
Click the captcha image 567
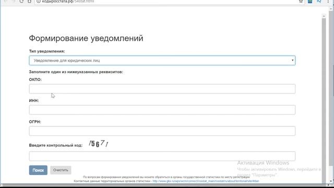point(99,144)
